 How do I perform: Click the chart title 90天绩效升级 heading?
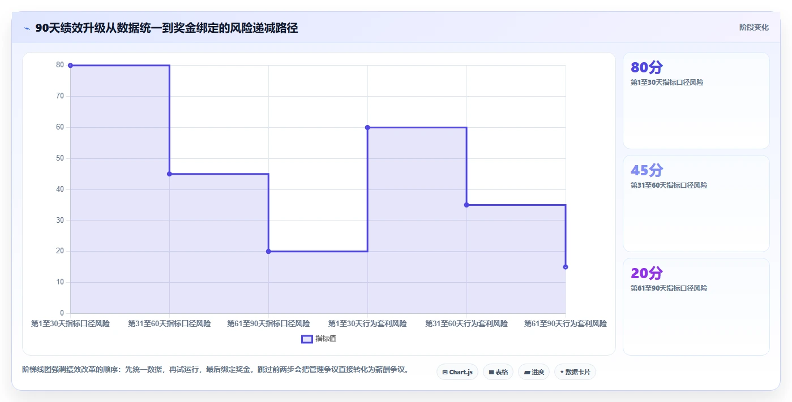[x=166, y=28]
